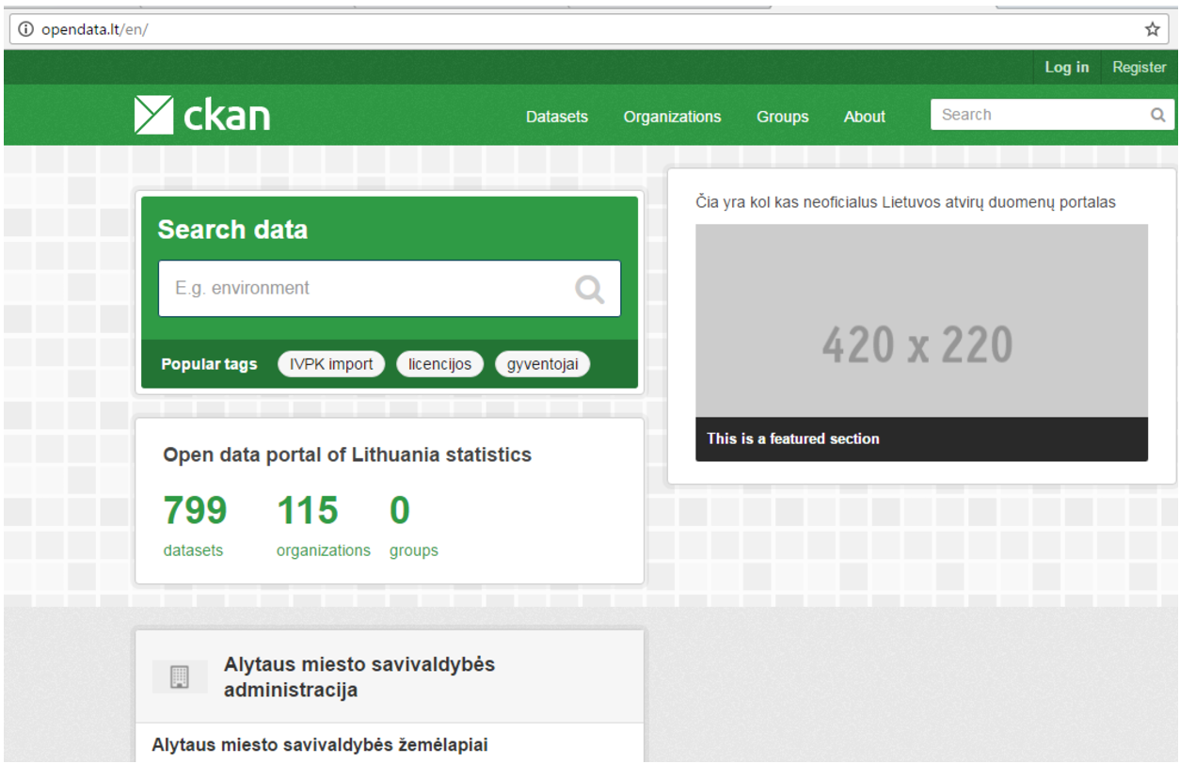Open the About page
The height and width of the screenshot is (764, 1180).
pos(865,117)
